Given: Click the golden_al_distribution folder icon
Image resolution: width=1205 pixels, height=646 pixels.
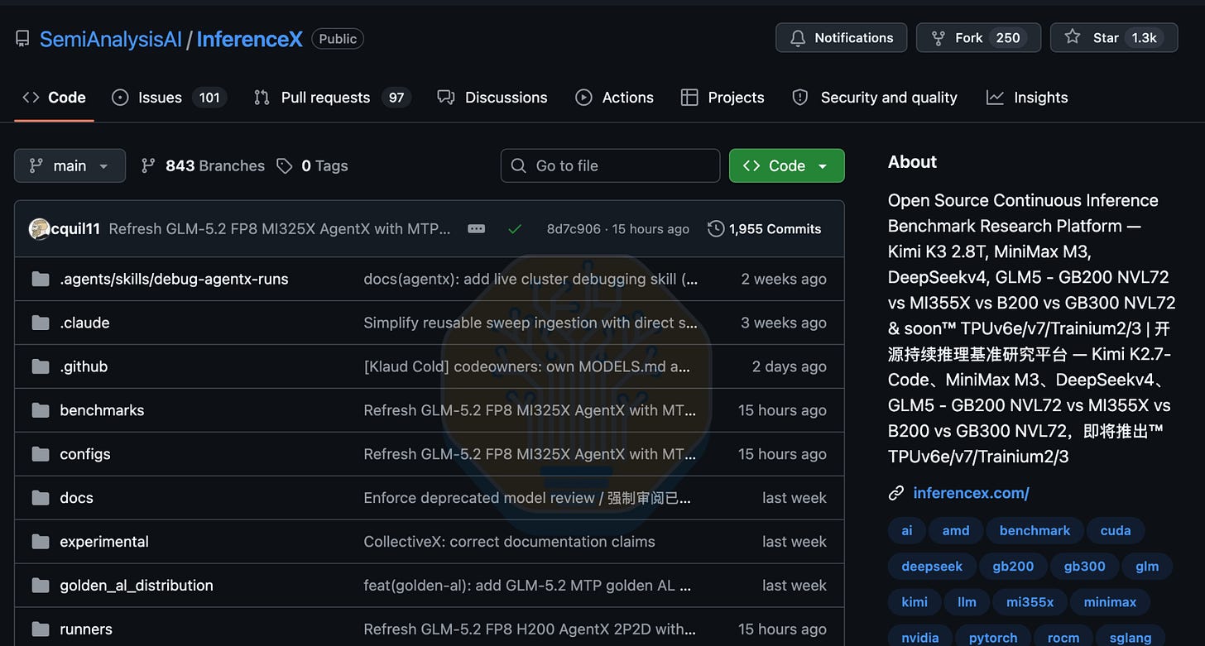Looking at the screenshot, I should tap(40, 586).
